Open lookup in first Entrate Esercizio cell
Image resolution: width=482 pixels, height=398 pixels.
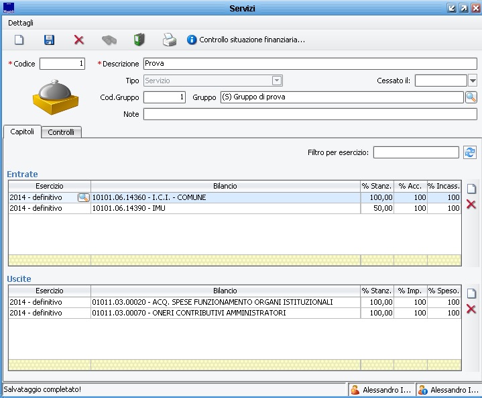(x=84, y=197)
